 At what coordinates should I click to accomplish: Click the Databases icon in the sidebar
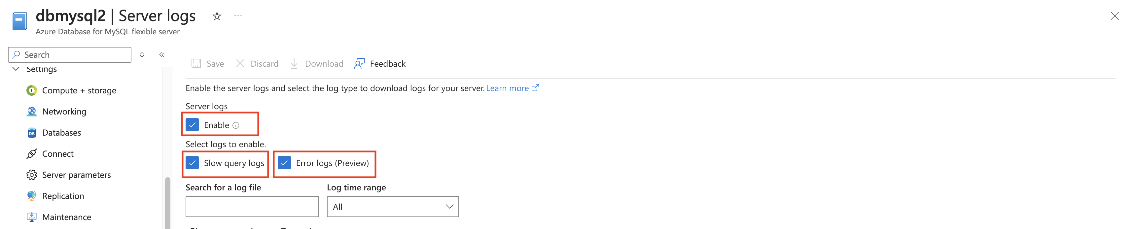tap(31, 133)
